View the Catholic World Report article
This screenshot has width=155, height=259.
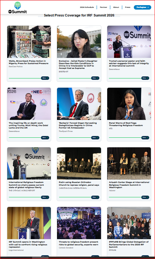pyautogui.click(x=45, y=197)
